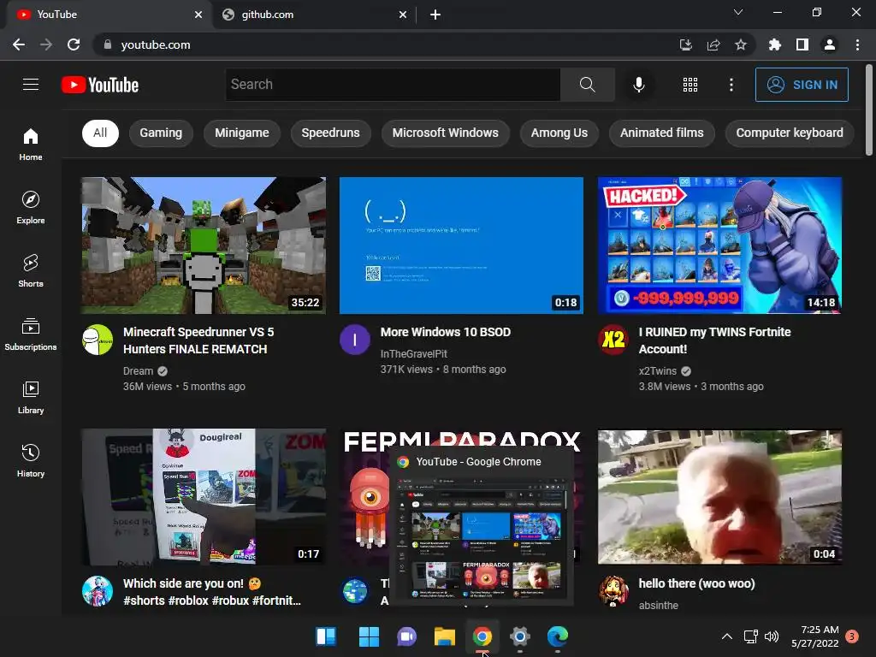The height and width of the screenshot is (657, 876).
Task: Click the browser forward arrow
Action: [46, 44]
